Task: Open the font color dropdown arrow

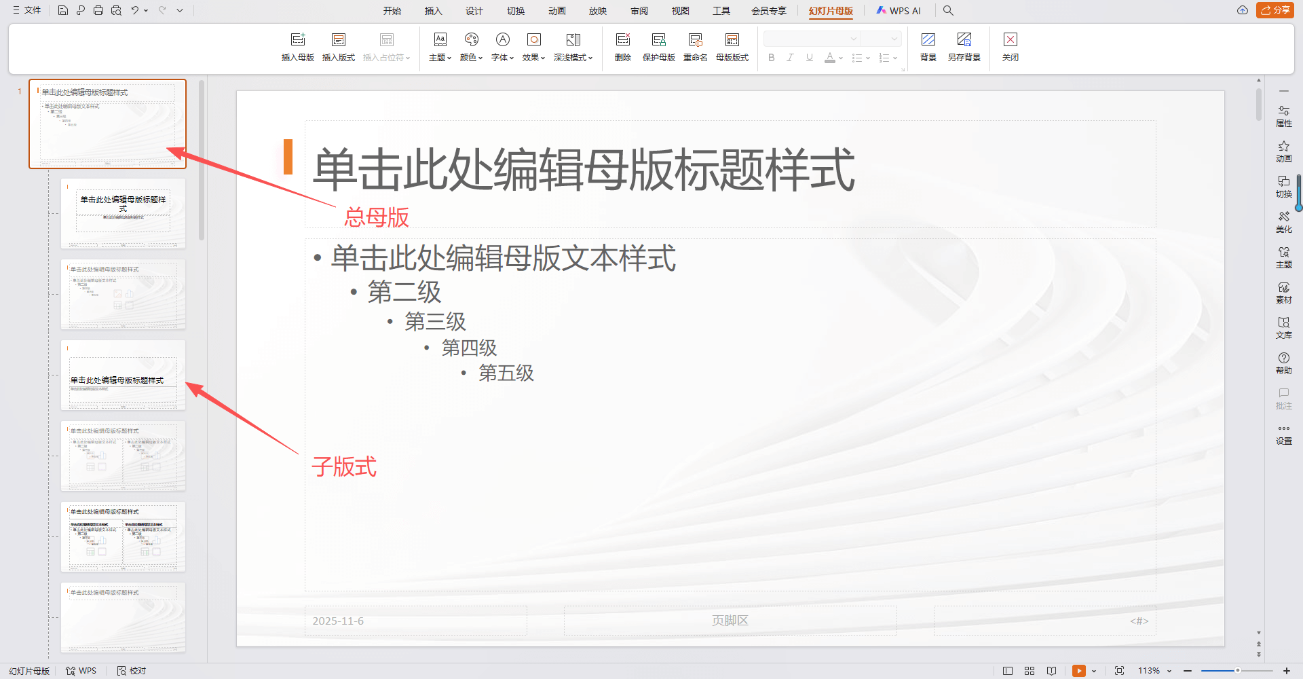Action: coord(839,58)
